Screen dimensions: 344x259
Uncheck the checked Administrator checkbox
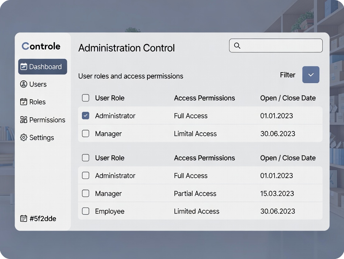click(85, 116)
